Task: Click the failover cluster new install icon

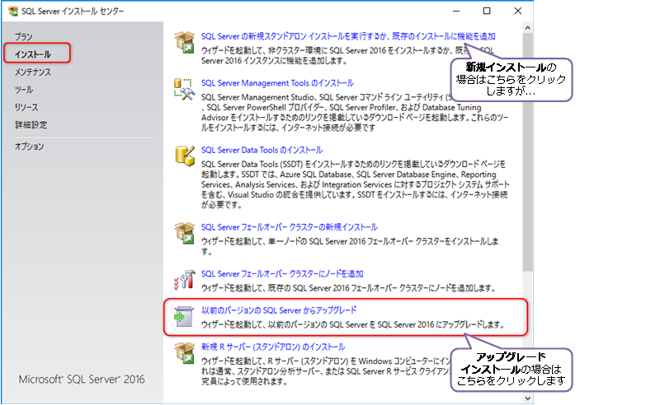Action: pos(184,233)
